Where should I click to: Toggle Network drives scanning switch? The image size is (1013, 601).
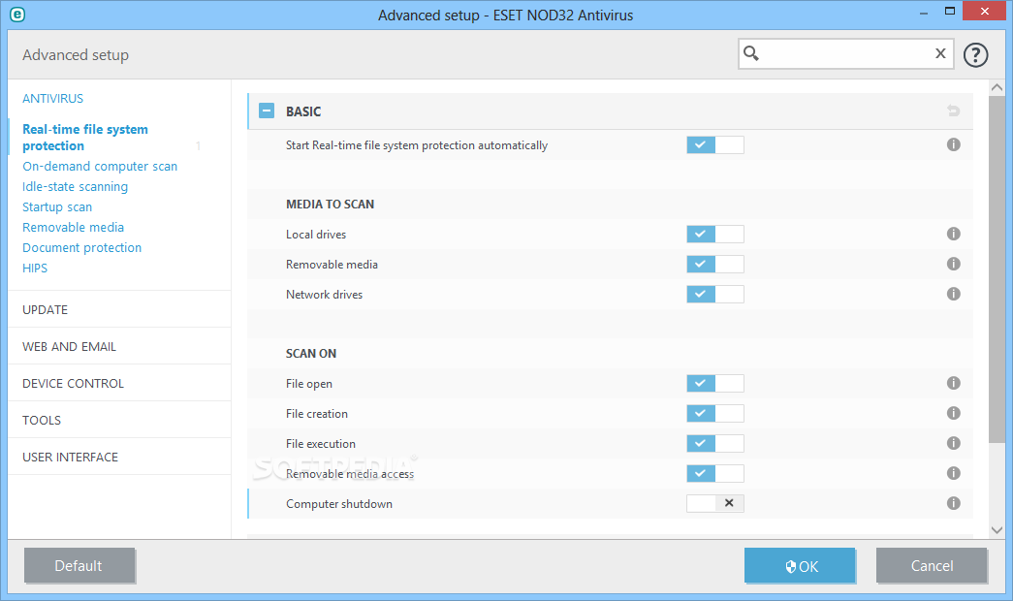(x=715, y=294)
